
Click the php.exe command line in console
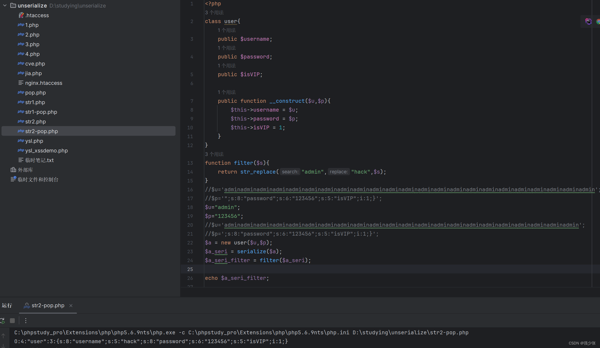241,332
